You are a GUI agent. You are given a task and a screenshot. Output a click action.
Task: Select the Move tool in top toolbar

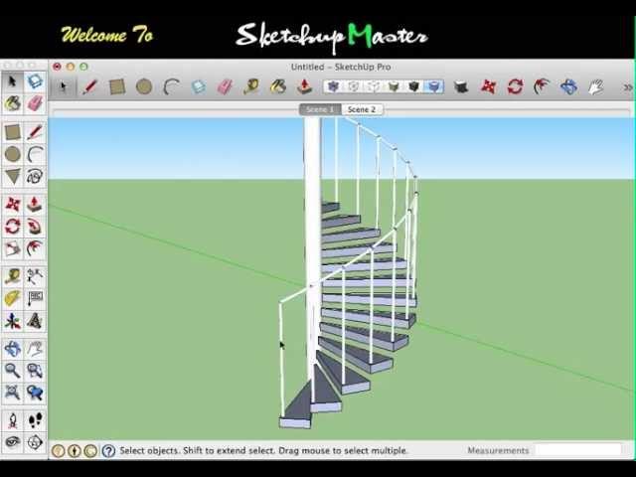click(x=488, y=86)
